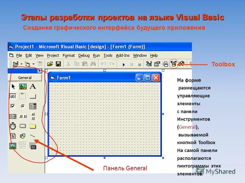This screenshot has width=245, height=183.
Task: Open the Edit menu
Action: [29, 56]
